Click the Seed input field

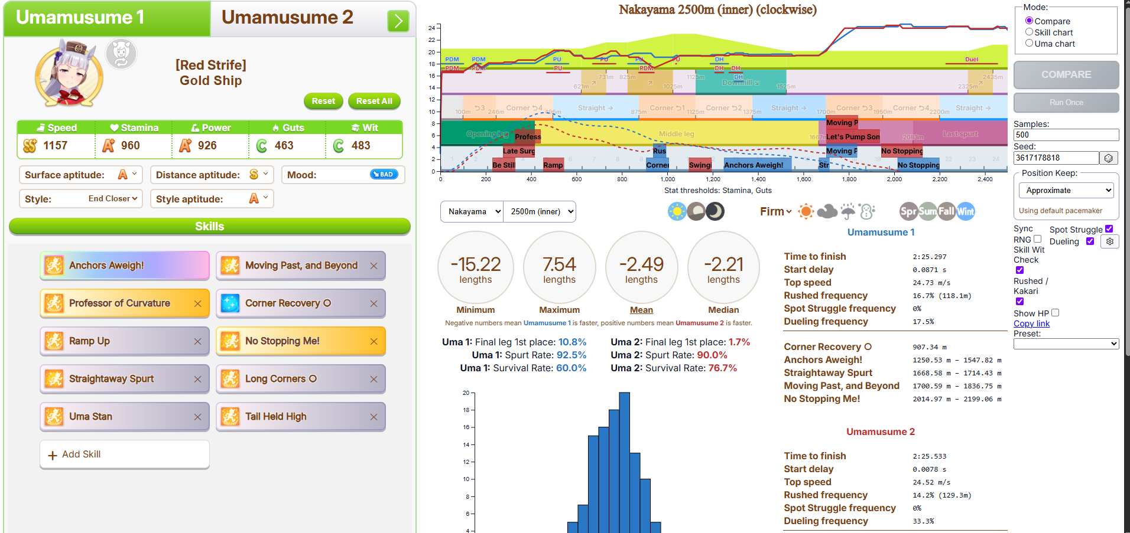point(1056,158)
